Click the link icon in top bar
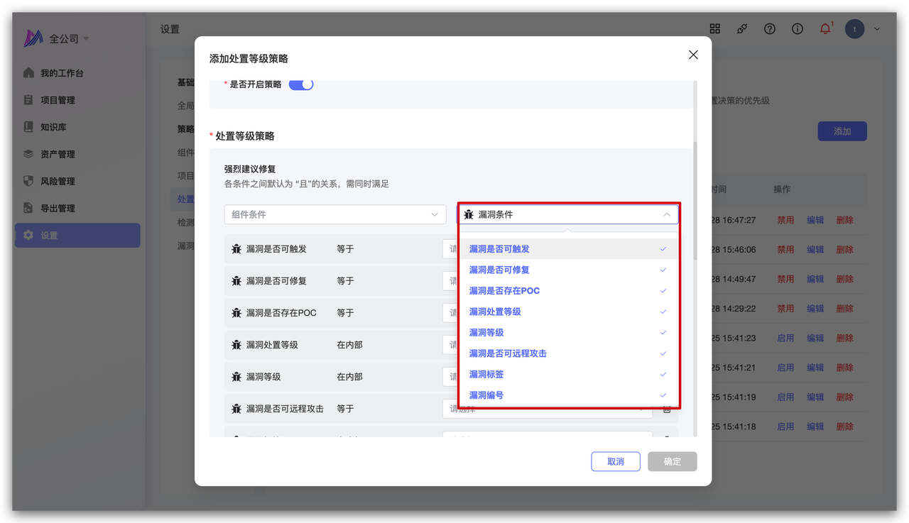This screenshot has height=523, width=909. pyautogui.click(x=742, y=29)
